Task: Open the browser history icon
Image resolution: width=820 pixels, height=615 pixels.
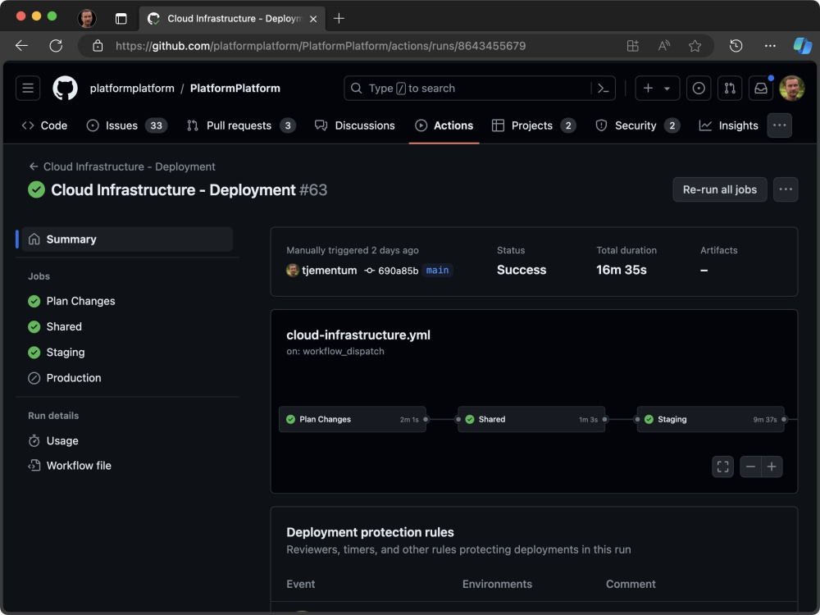Action: [736, 46]
